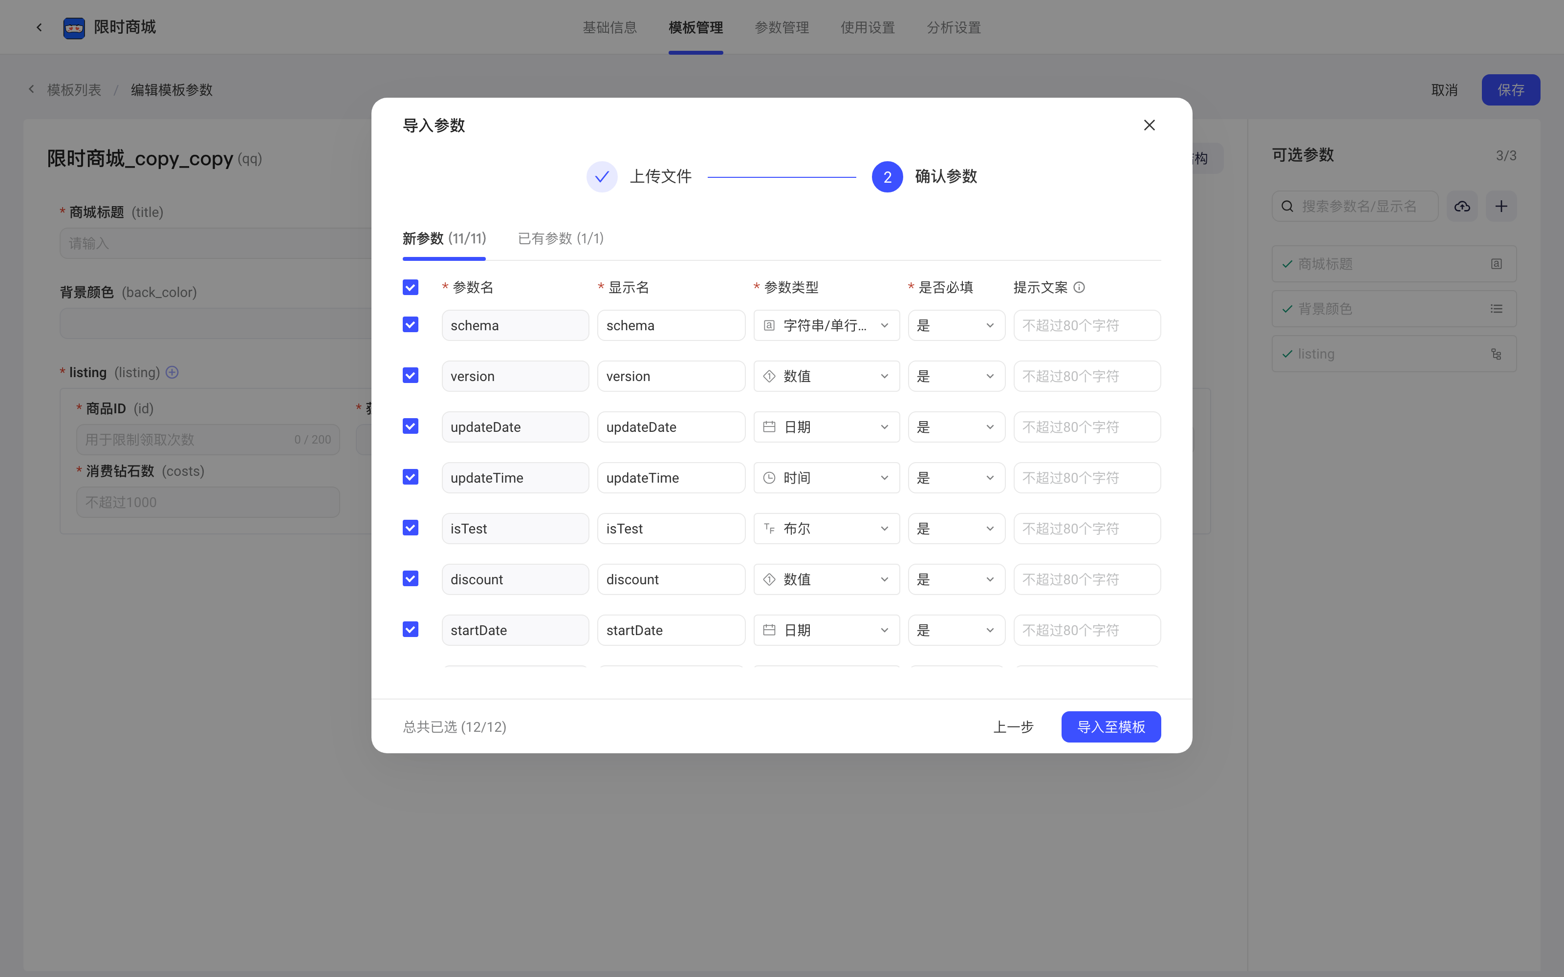The width and height of the screenshot is (1564, 977).
Task: Select the 商城标题 optional parameter item
Action: point(1394,264)
